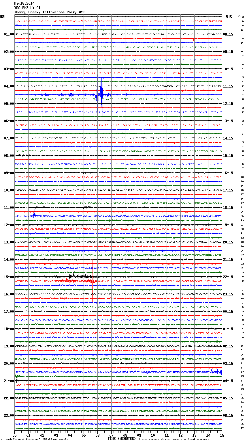The image size is (245, 443).
Task: Click the 11:15 UTC row label
Action: pos(228,86)
